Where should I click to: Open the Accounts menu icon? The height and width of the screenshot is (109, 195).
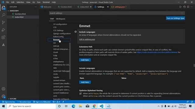coord(3,89)
